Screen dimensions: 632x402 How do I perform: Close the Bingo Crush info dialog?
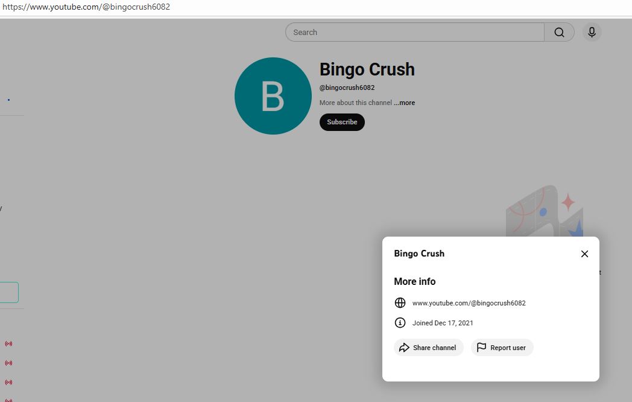click(584, 254)
